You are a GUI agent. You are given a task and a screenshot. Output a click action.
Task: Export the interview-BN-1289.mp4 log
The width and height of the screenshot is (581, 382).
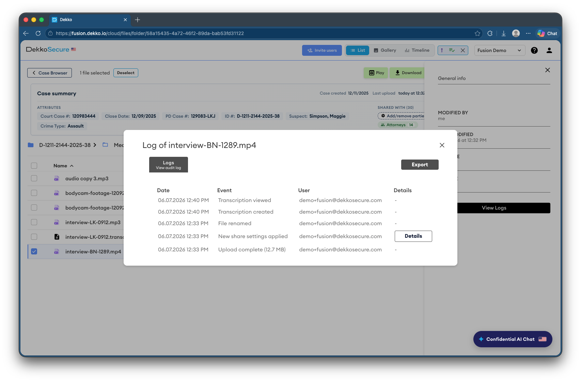tap(420, 165)
